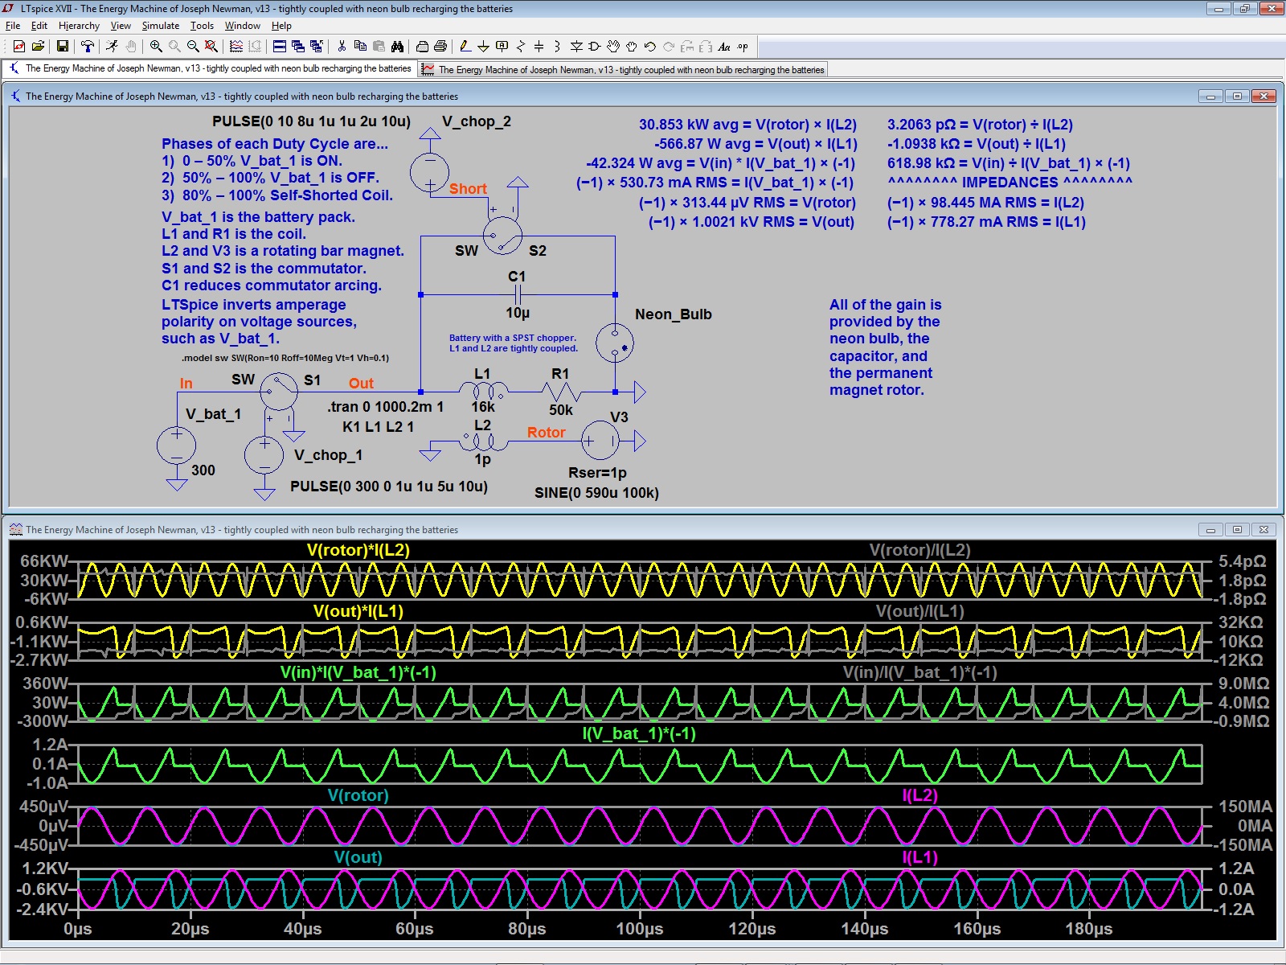Select the Draw Wire pencil tool
The height and width of the screenshot is (965, 1286).
coord(465,47)
